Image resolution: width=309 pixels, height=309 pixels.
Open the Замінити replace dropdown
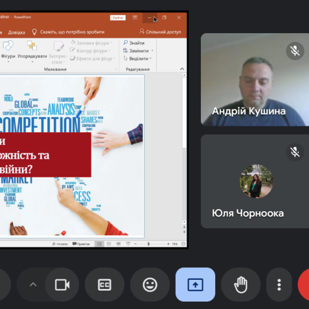(138, 51)
